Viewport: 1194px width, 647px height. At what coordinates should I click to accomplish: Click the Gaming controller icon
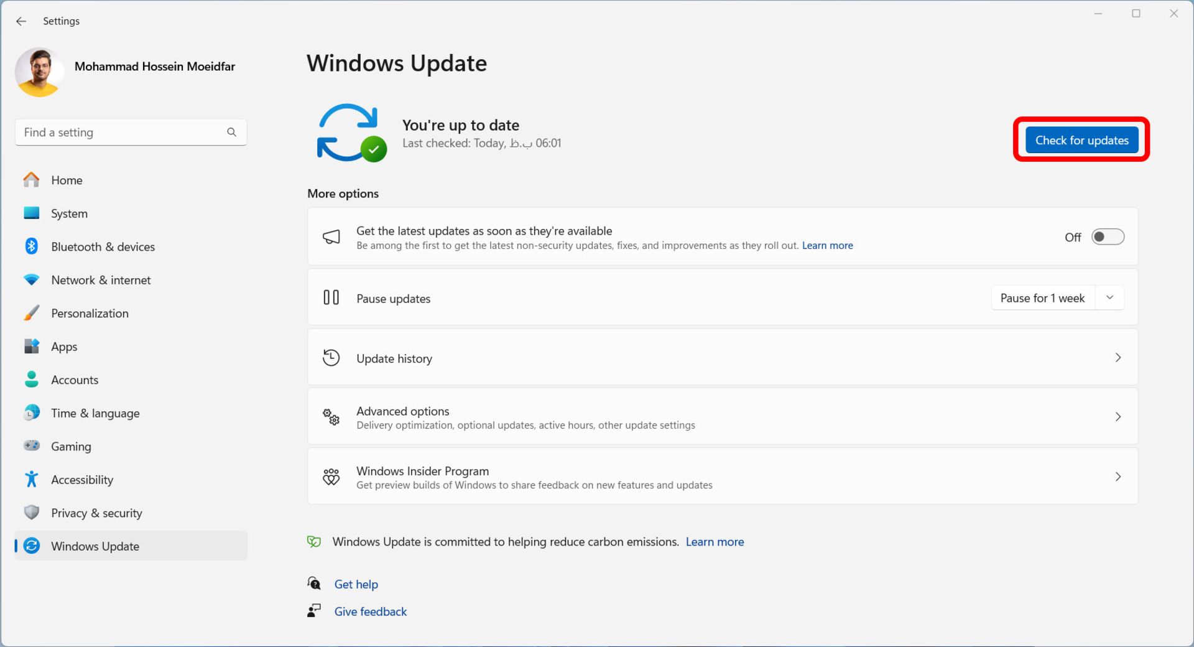[x=32, y=446]
